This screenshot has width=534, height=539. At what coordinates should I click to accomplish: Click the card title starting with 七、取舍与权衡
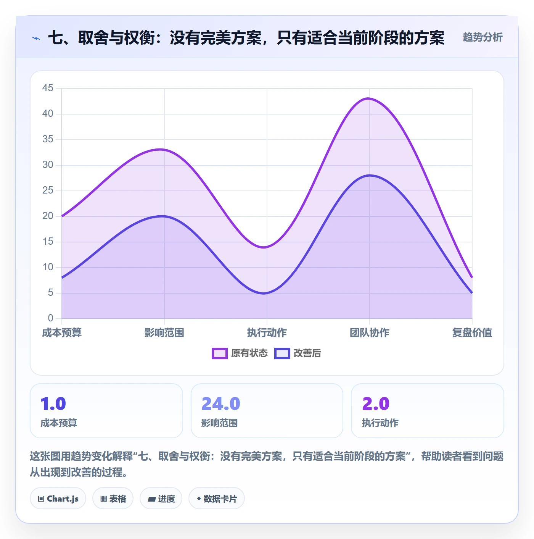click(246, 38)
